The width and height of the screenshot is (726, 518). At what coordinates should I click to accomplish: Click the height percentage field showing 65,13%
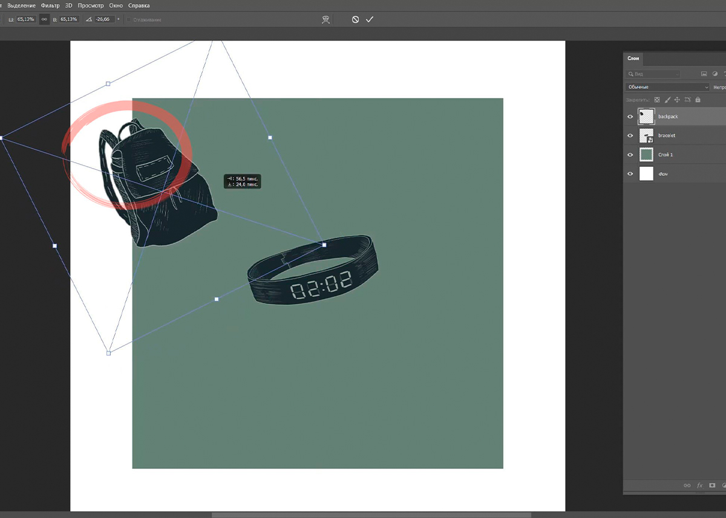click(x=69, y=19)
